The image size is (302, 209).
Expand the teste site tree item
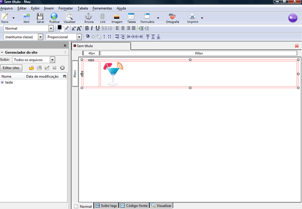point(2,82)
